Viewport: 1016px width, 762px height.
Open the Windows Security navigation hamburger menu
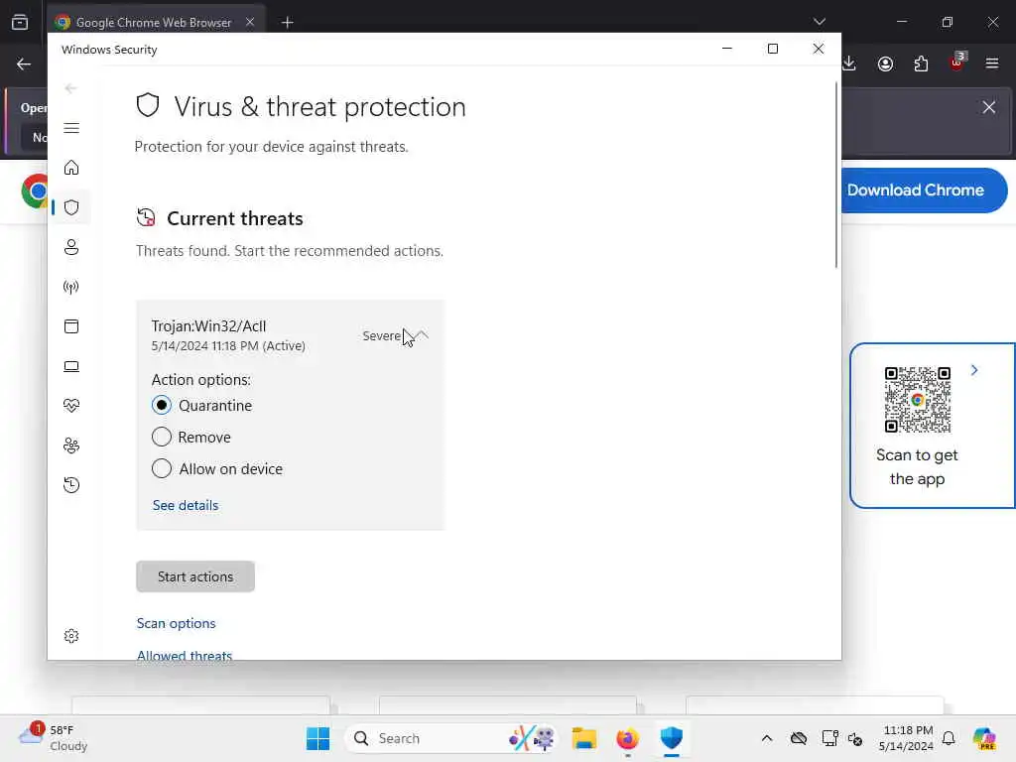pyautogui.click(x=71, y=128)
